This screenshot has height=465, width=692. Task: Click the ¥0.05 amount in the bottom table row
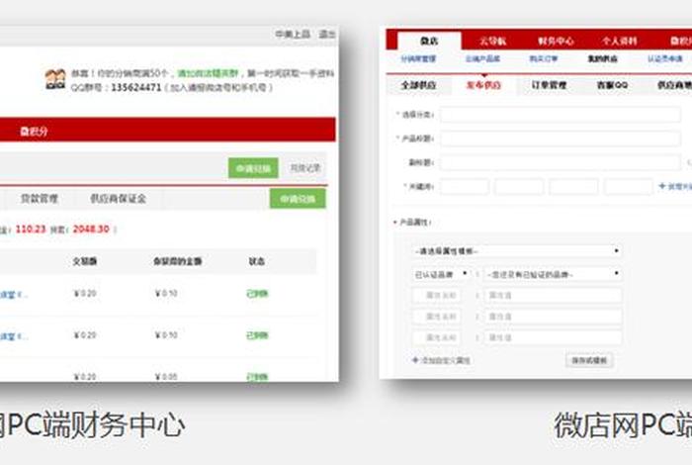166,377
